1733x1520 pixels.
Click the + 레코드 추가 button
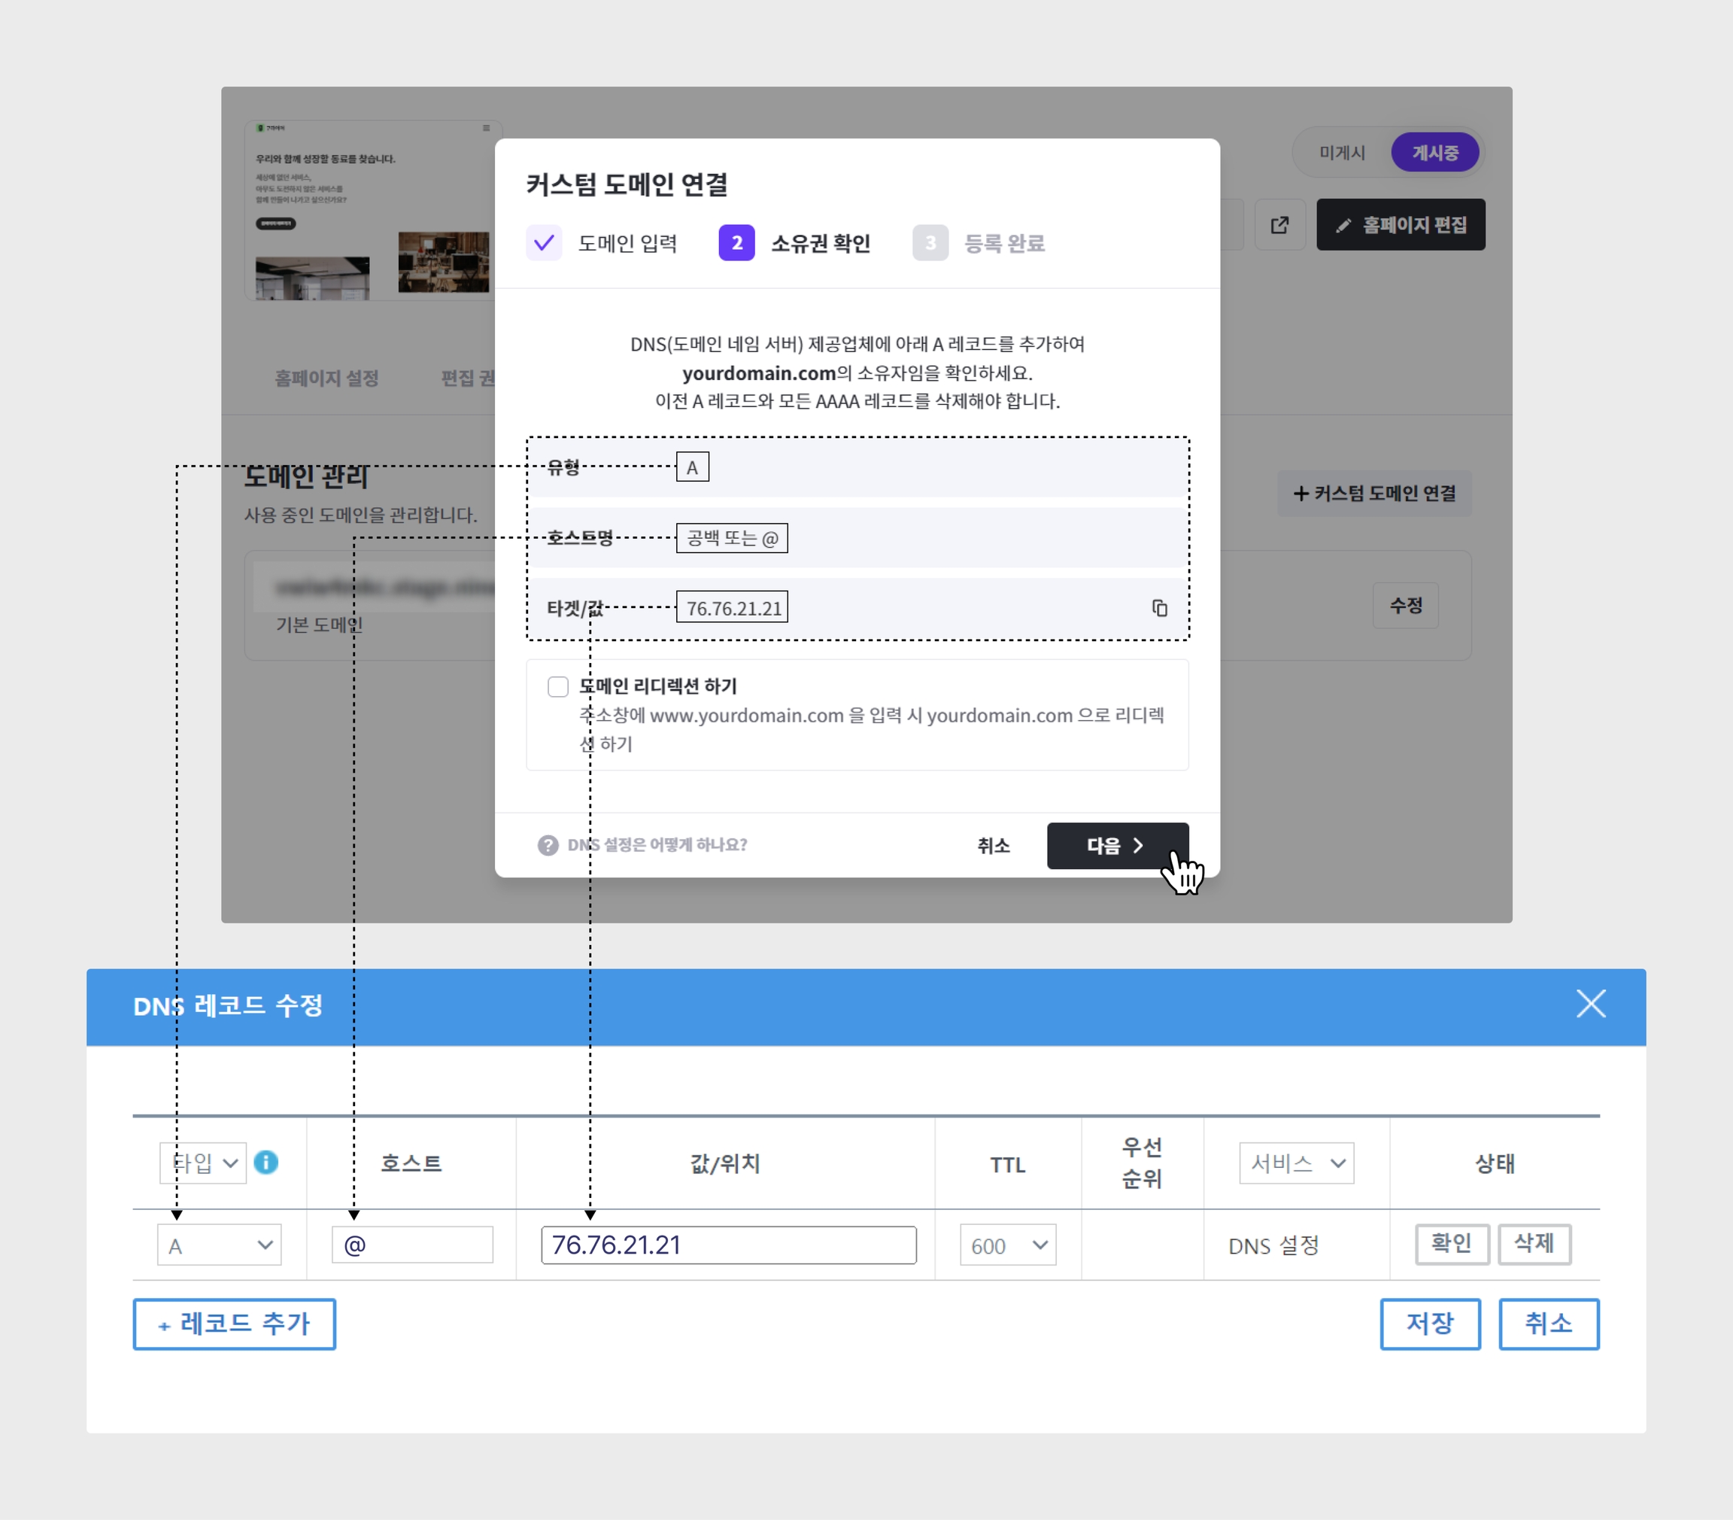click(x=234, y=1323)
